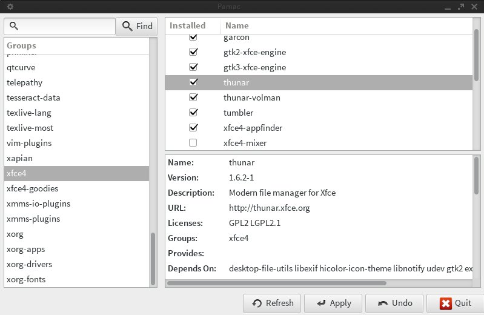484x315 pixels.
Task: Uncheck thunar-volman installed checkbox
Action: (193, 98)
